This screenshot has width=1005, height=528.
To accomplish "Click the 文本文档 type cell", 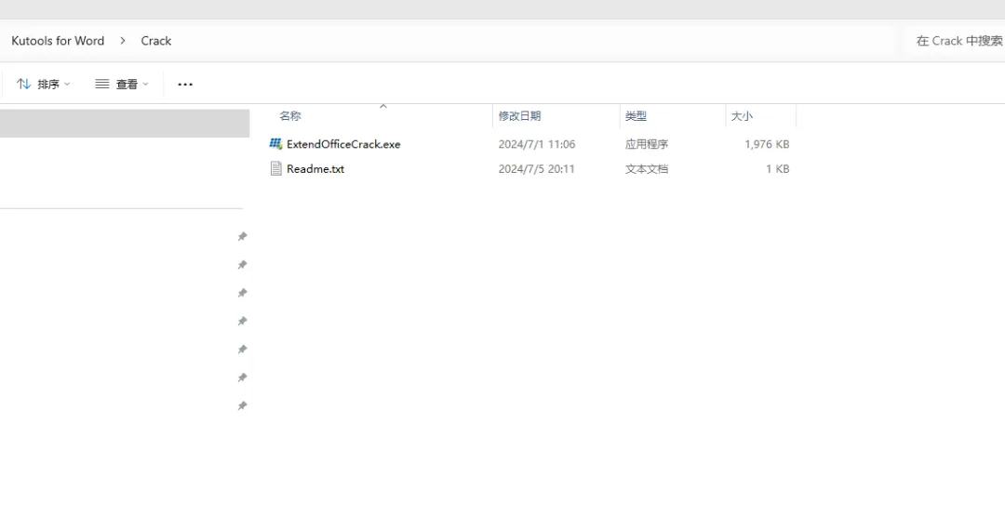I will 647,169.
